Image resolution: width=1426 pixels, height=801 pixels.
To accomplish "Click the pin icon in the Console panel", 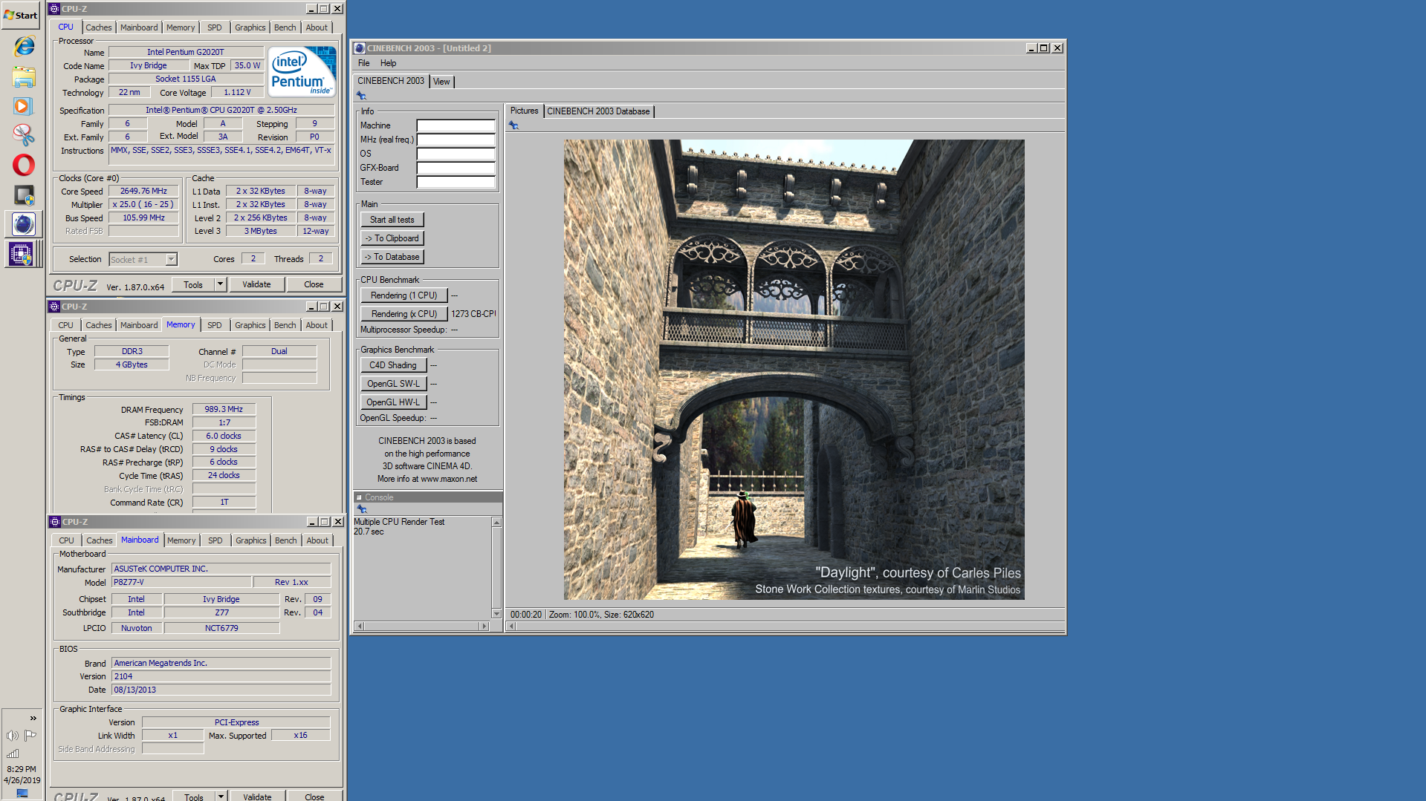I will 362,509.
